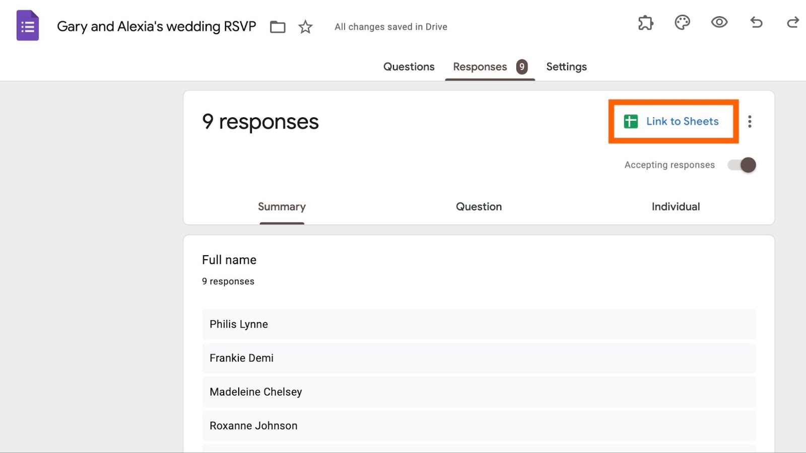The image size is (806, 453).
Task: Preview the form with eye icon
Action: click(x=719, y=22)
